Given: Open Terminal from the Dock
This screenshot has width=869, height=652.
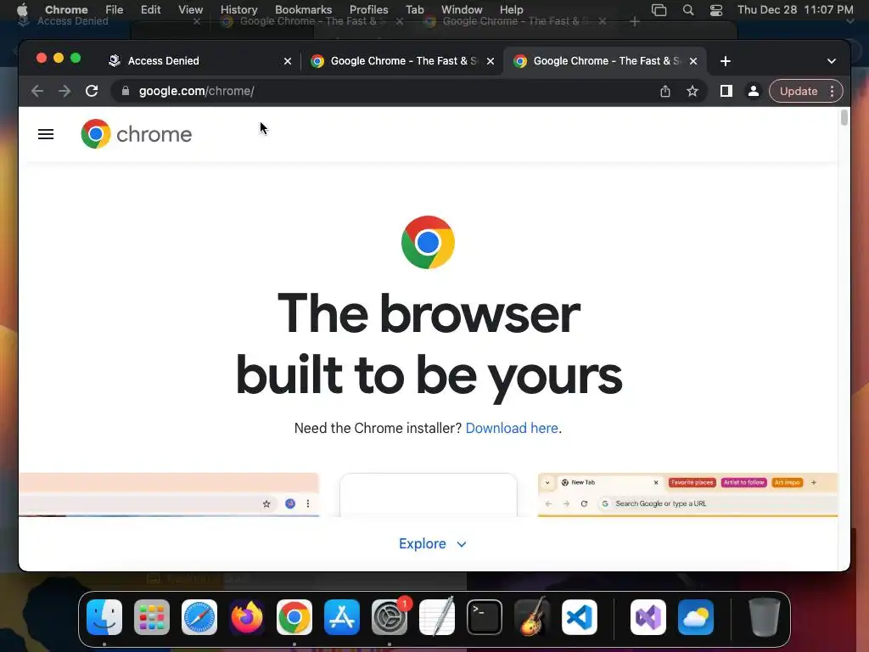Looking at the screenshot, I should [485, 617].
